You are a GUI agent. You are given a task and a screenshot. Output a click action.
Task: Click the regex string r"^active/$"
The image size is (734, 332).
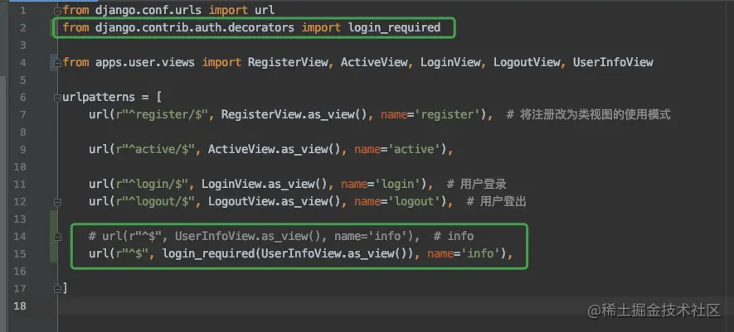[x=154, y=150]
